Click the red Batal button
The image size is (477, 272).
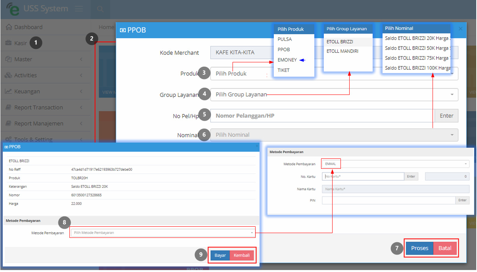(x=445, y=248)
